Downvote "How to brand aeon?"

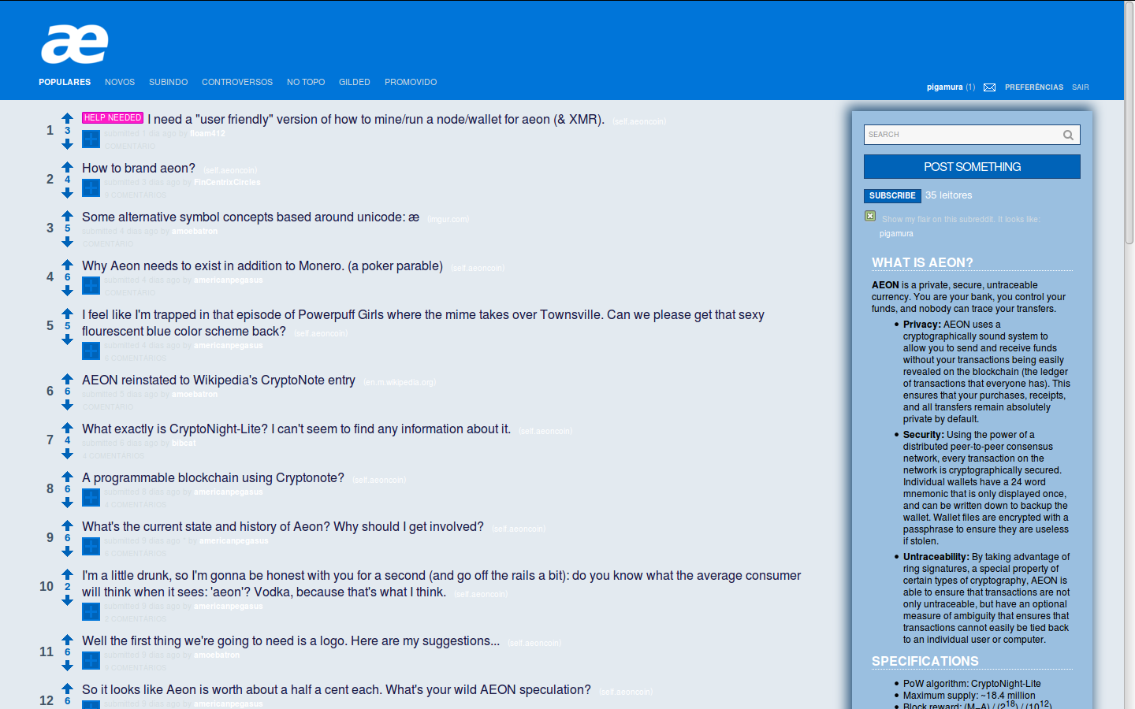click(68, 192)
